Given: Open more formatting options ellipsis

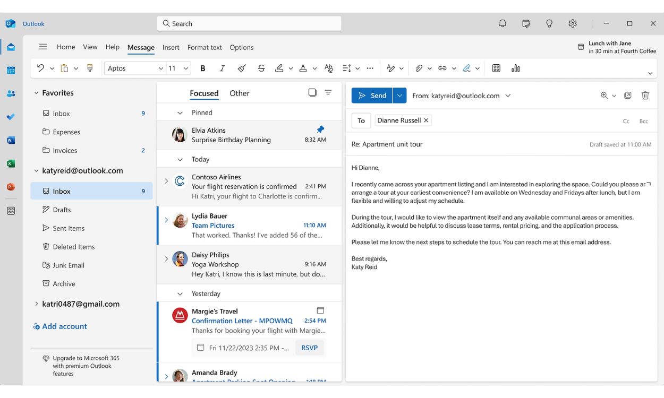Looking at the screenshot, I should [x=370, y=68].
